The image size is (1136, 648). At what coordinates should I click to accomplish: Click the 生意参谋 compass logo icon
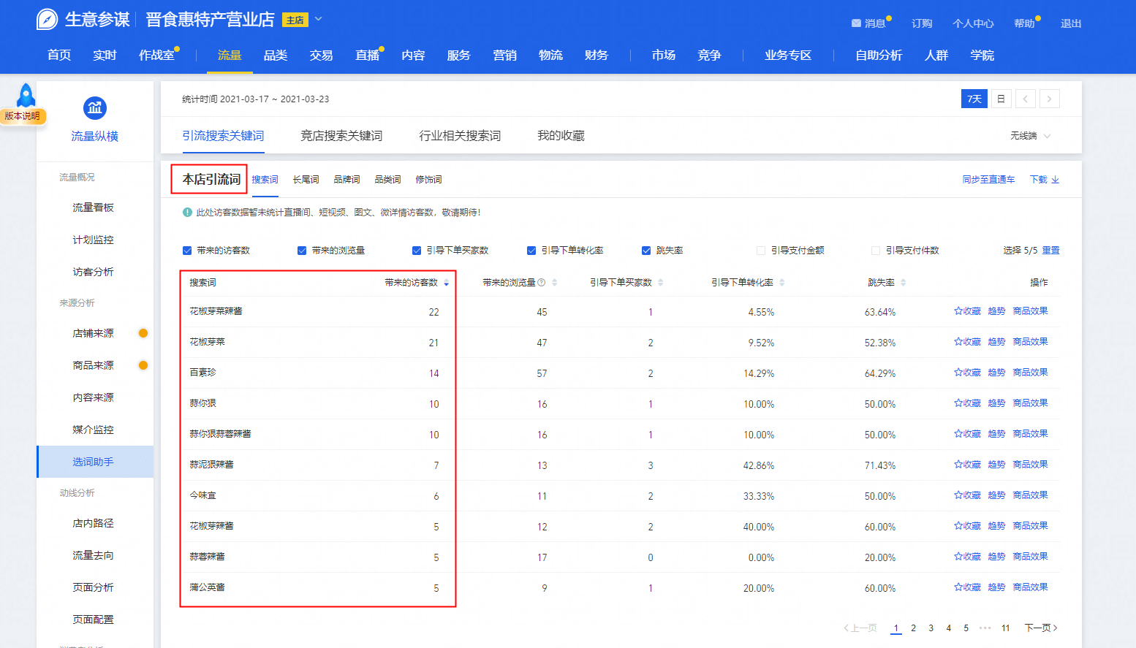48,19
